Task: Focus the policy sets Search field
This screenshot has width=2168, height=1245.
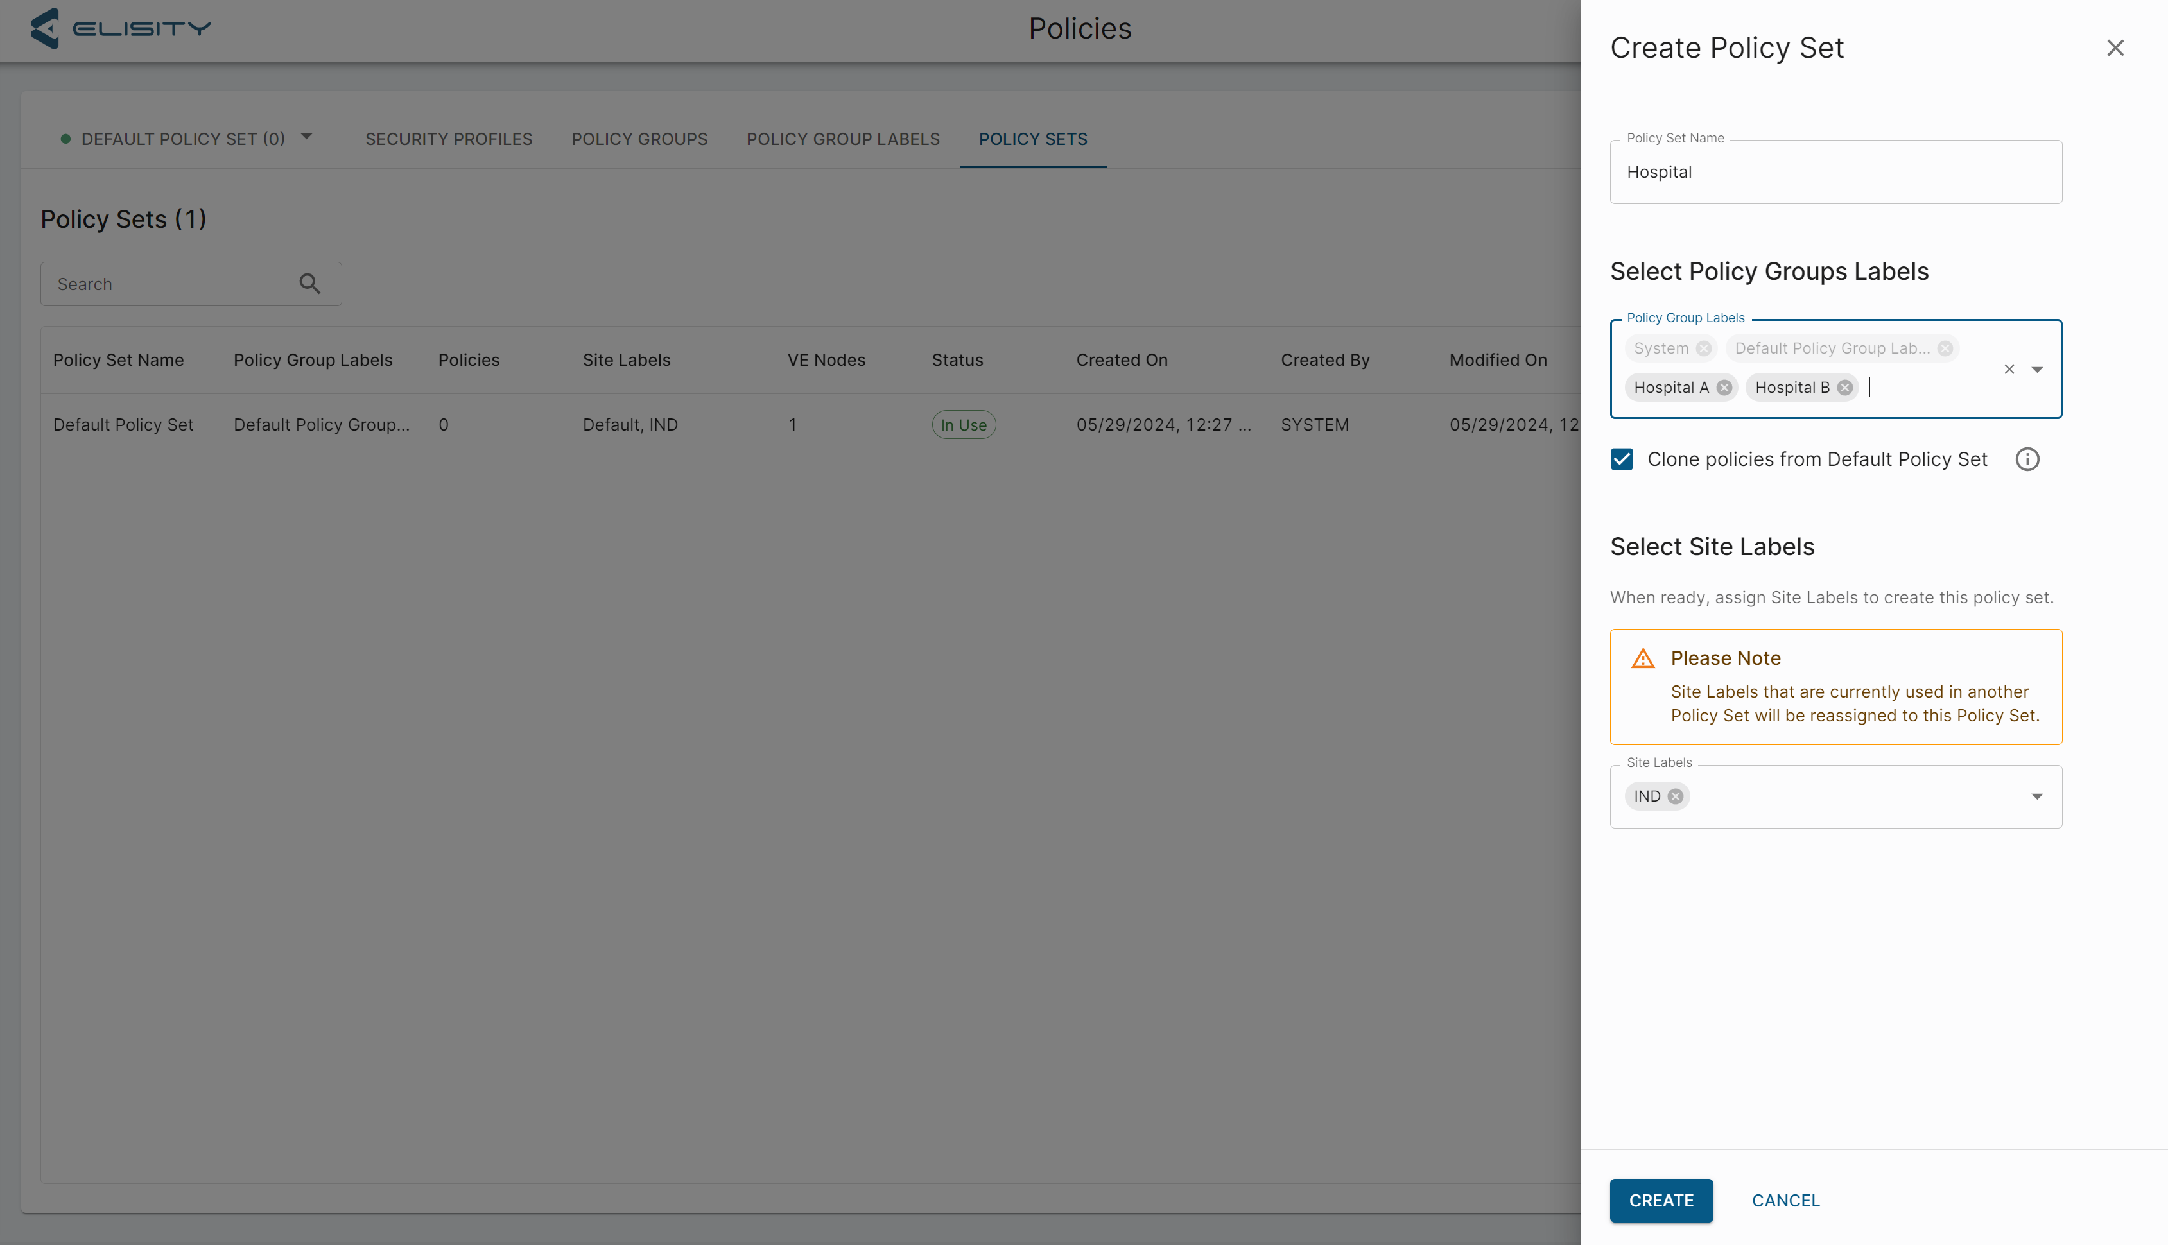Action: (191, 284)
